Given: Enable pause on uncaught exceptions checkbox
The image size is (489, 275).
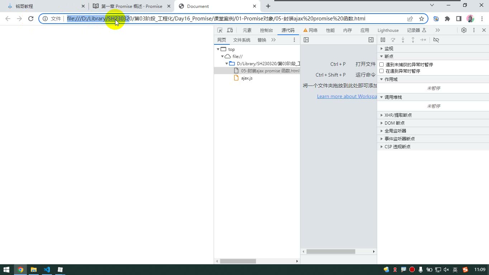Looking at the screenshot, I should 381,64.
